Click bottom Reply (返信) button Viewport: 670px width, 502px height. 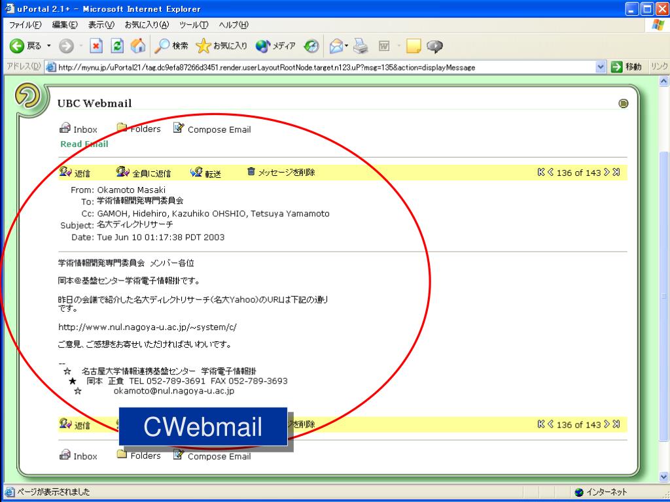75,425
